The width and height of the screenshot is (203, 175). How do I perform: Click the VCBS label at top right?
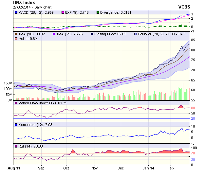pyautogui.click(x=184, y=7)
